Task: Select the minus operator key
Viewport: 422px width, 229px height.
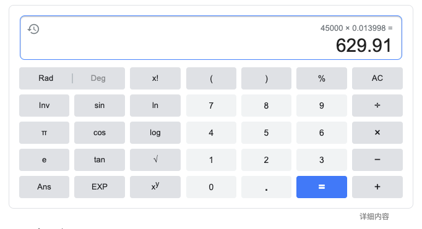Action: pos(377,160)
